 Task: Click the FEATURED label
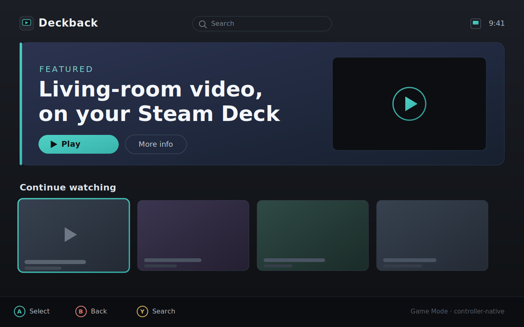coord(66,69)
